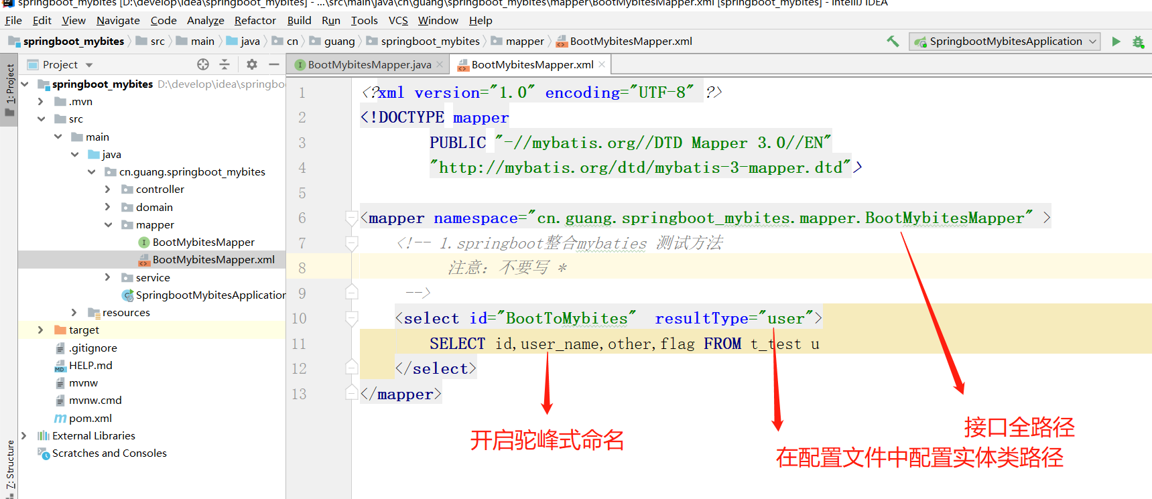Select mvnw file in tree
Screen dimensions: 1152x499
pos(76,382)
